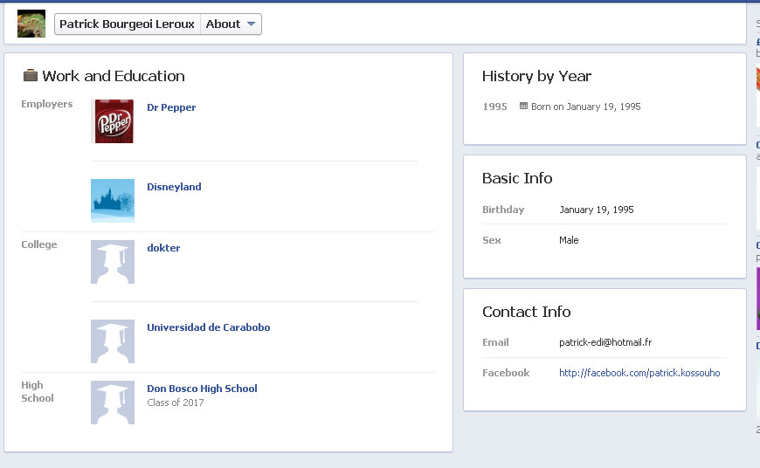Open the Don Bosco High School link

coord(202,389)
